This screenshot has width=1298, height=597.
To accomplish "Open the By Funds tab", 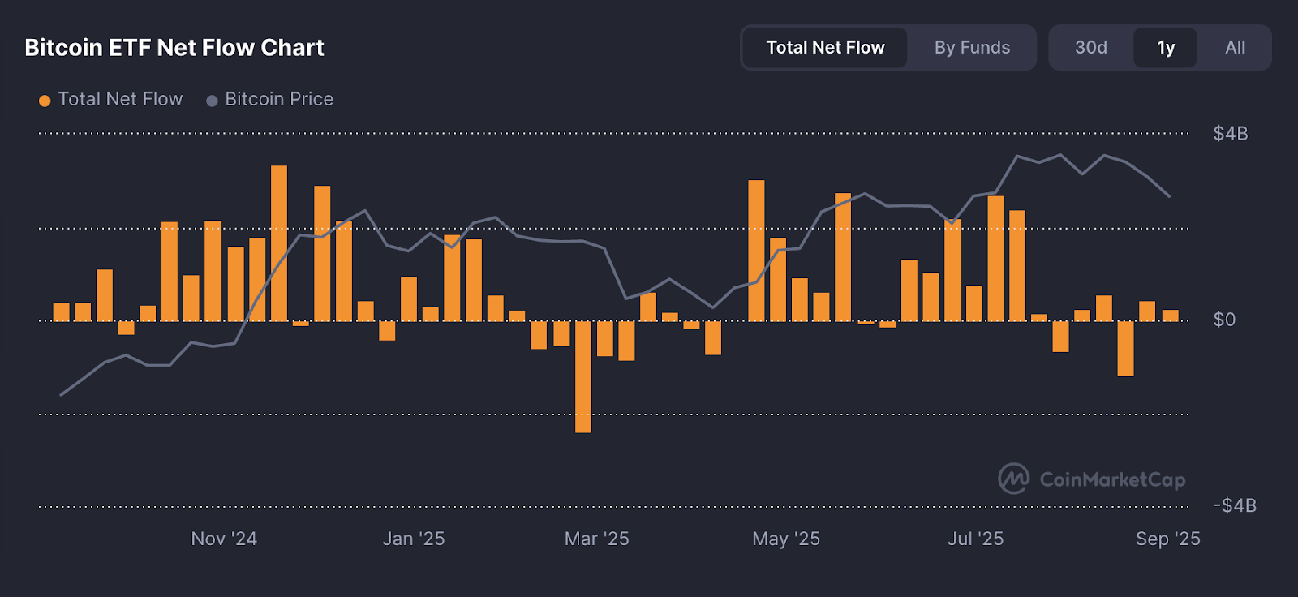I will pos(972,48).
